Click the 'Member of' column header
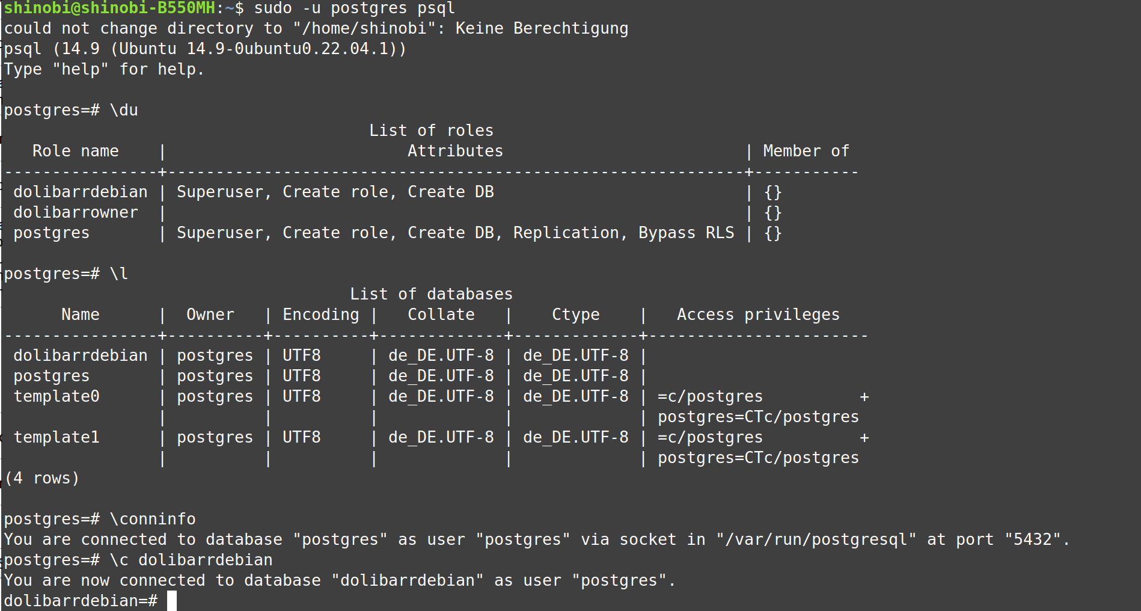Viewport: 1141px width, 611px height. click(x=806, y=151)
